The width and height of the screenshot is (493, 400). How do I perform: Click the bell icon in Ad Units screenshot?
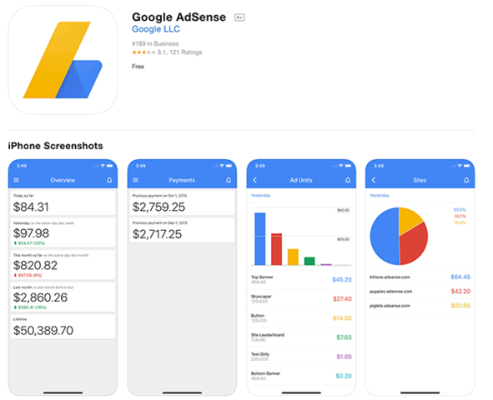[348, 180]
